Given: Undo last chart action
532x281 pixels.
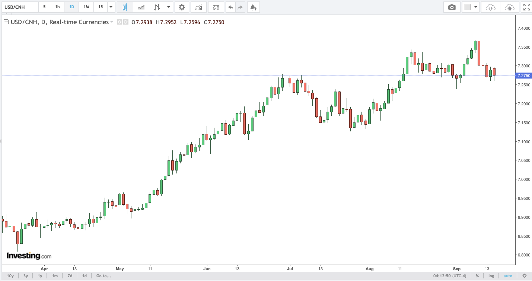Looking at the screenshot, I should (x=231, y=7).
